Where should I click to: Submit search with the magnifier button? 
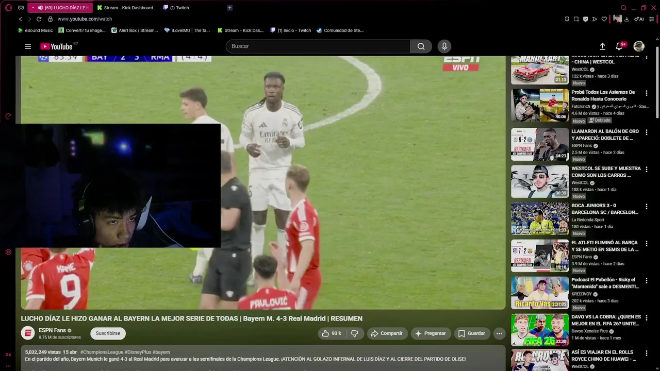point(421,46)
